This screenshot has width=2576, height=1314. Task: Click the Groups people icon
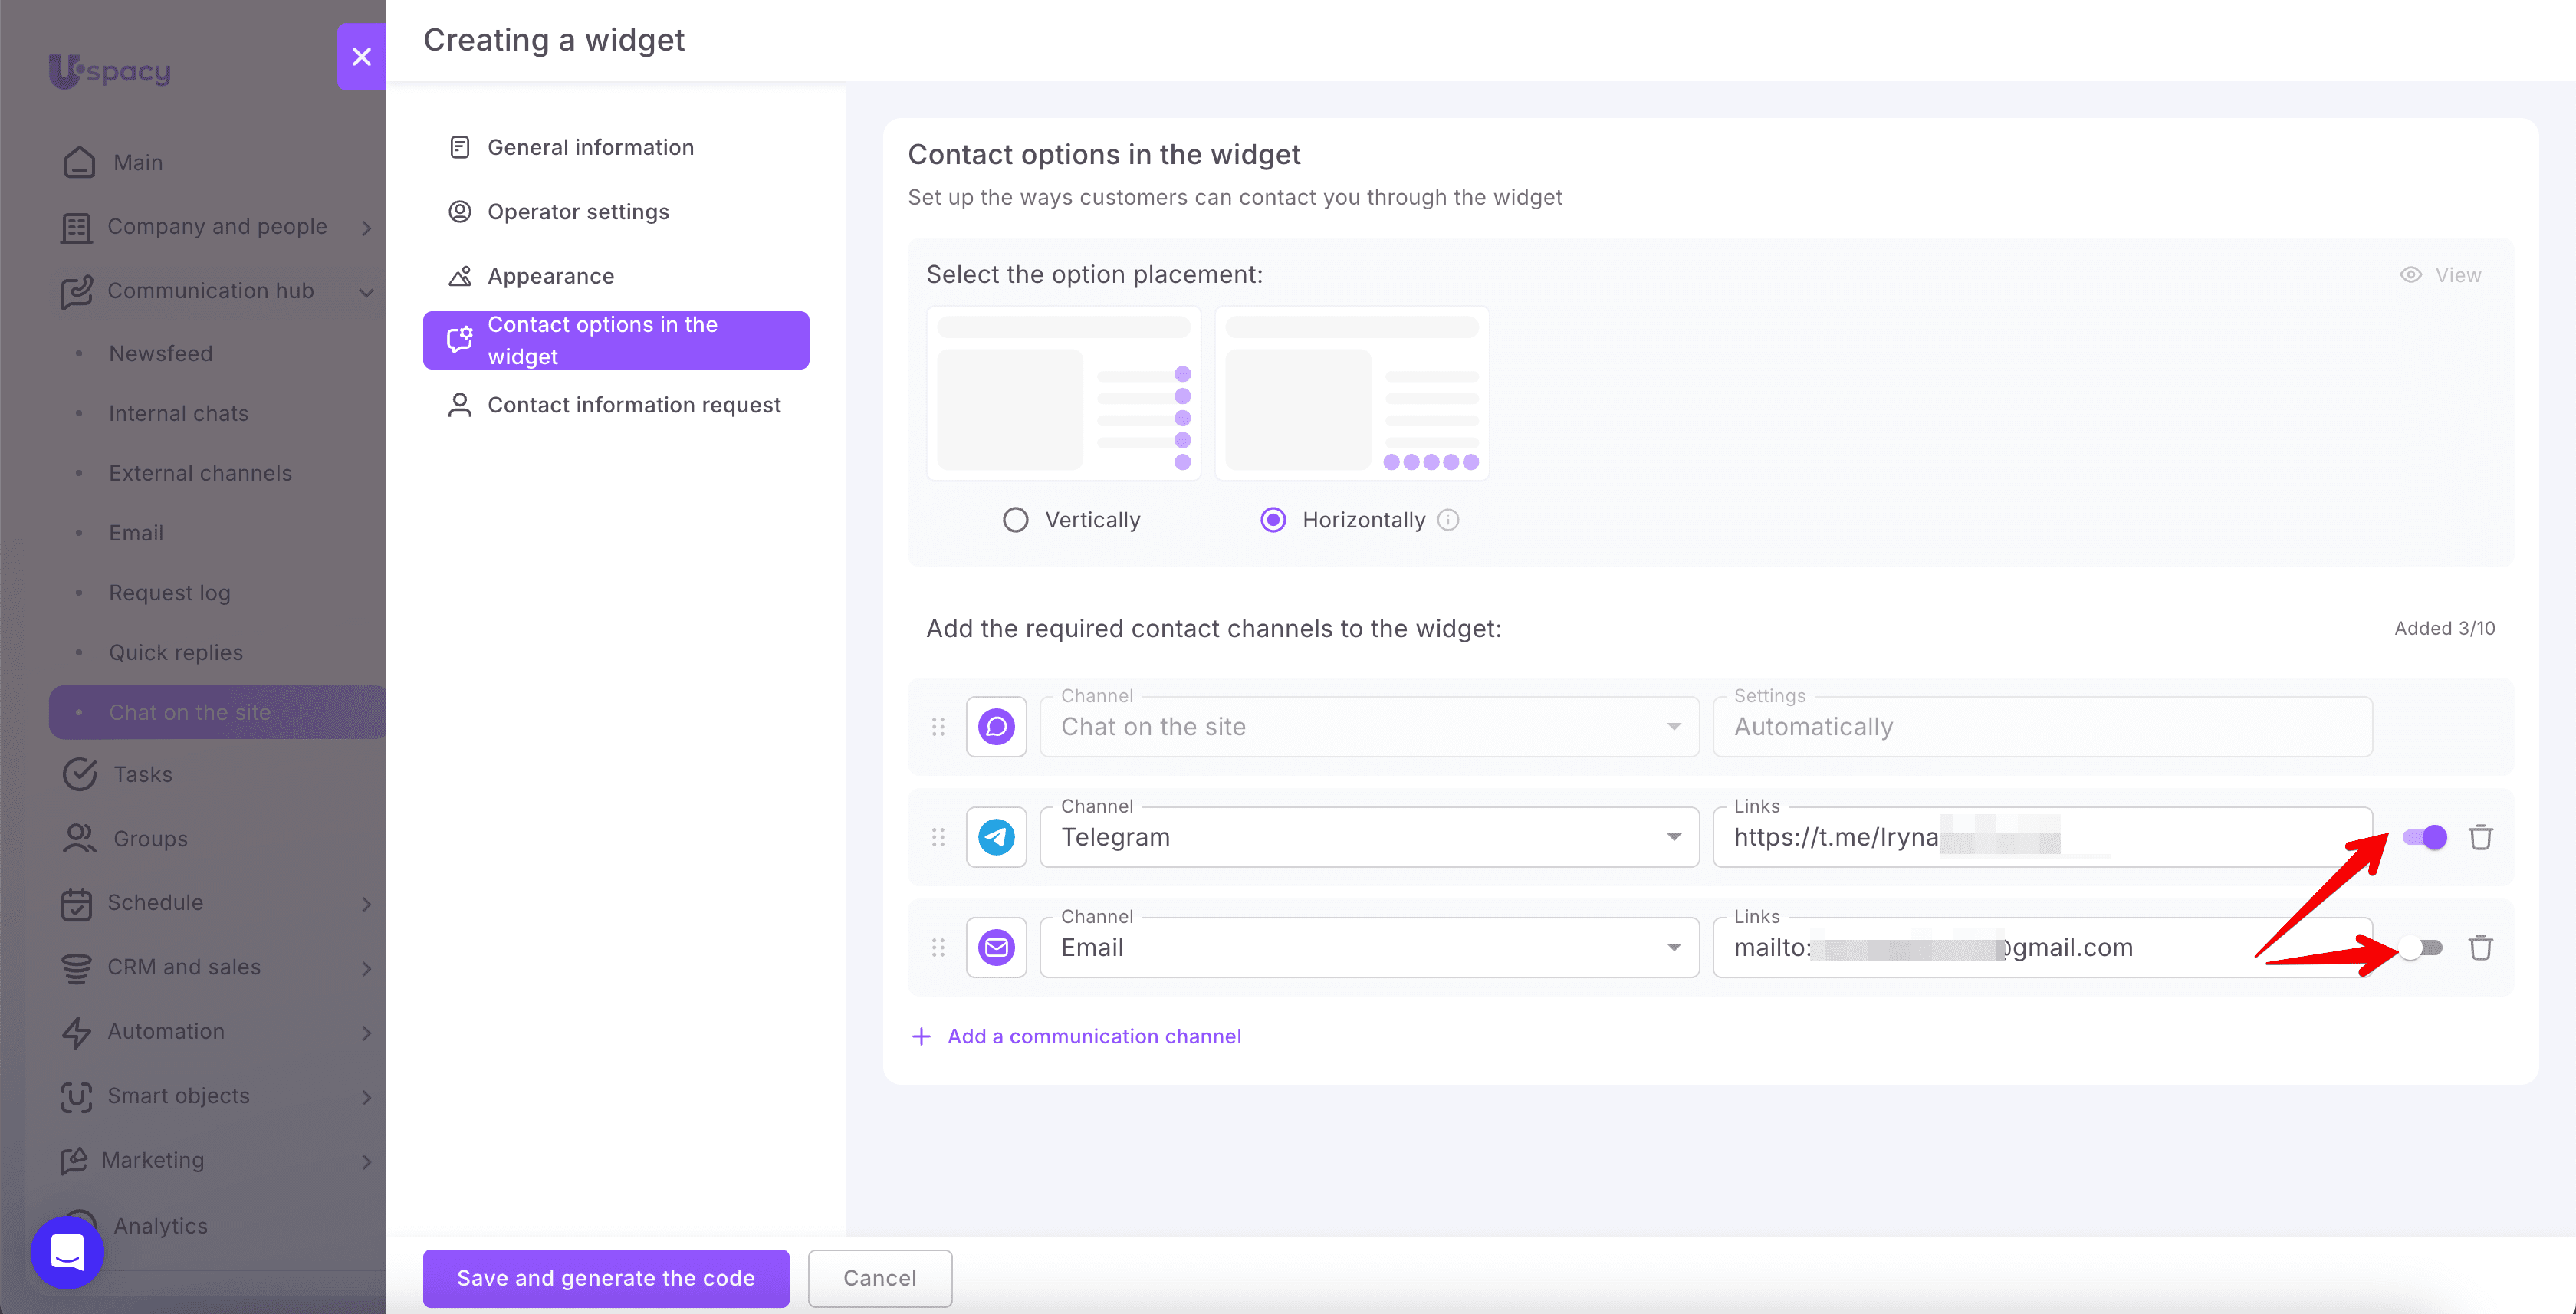click(x=79, y=838)
